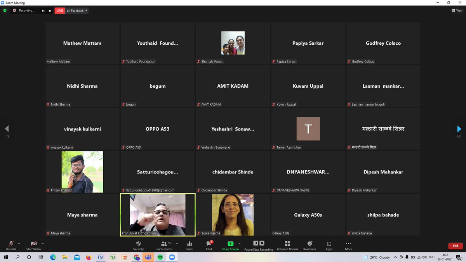The height and width of the screenshot is (262, 466).
Task: Open the Zoom taskbar icon
Action: click(x=172, y=257)
